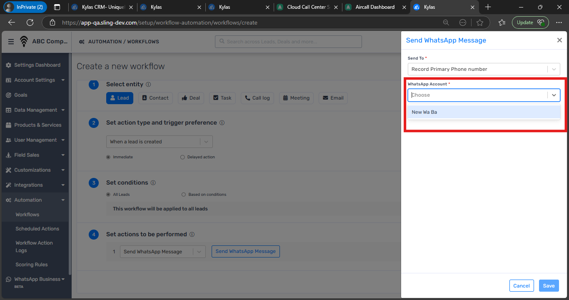The image size is (569, 300).
Task: Click the Goals target icon
Action: click(8, 95)
